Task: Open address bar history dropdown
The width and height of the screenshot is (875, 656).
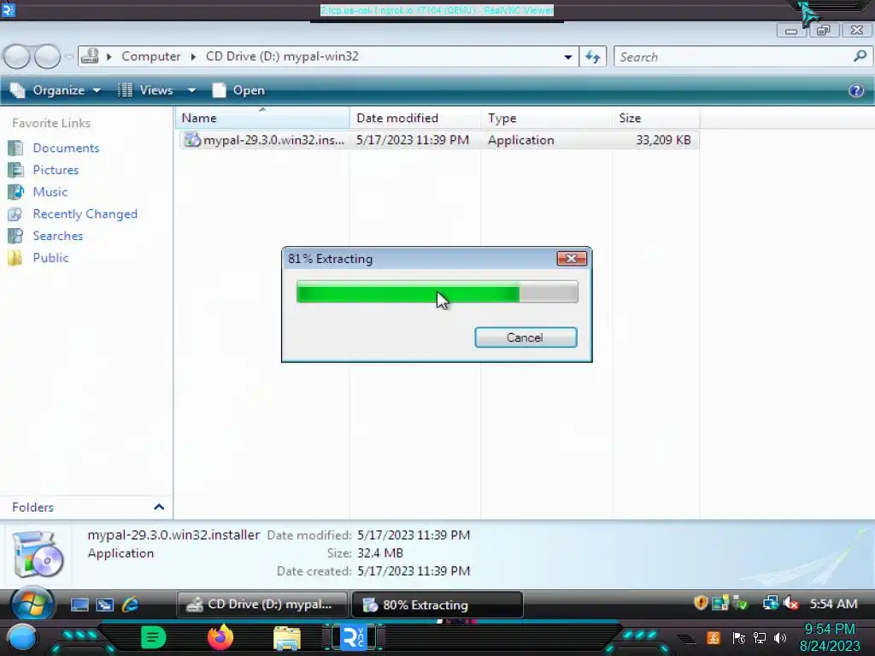Action: point(567,57)
